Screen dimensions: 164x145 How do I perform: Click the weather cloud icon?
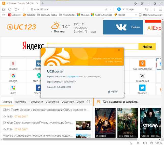pos(56,25)
